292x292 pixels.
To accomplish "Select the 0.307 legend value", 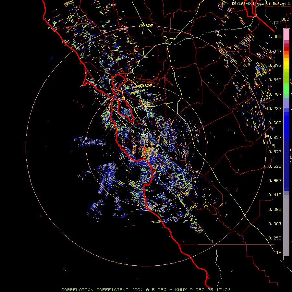I will click(275, 224).
